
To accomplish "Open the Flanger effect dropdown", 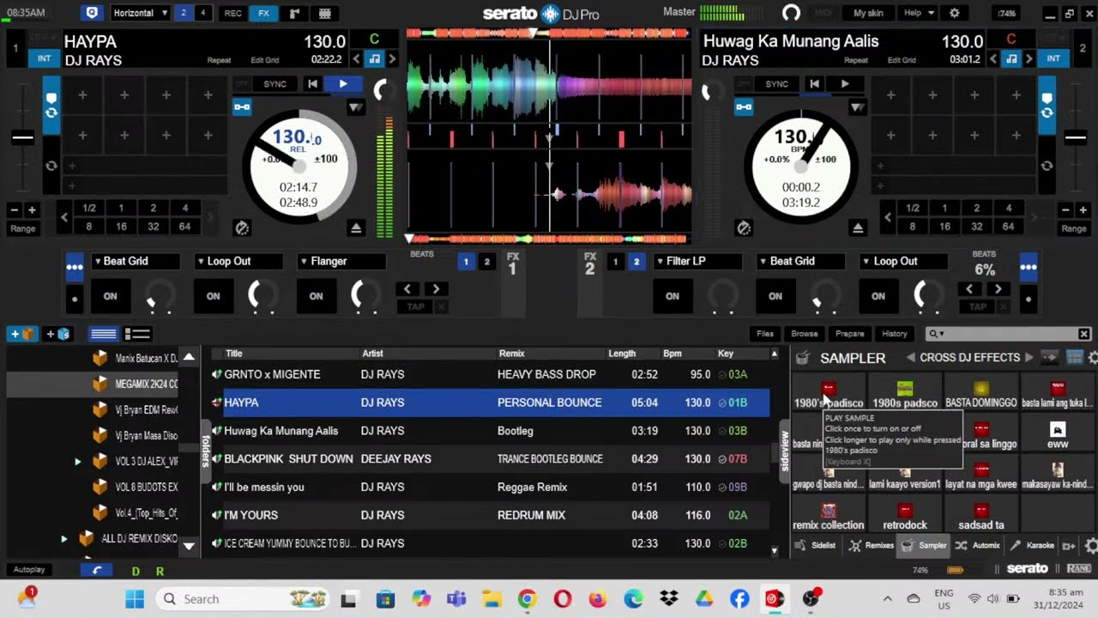I will coord(341,261).
